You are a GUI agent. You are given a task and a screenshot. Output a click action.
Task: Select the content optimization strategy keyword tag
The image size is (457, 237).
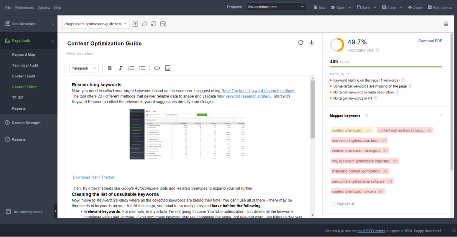point(401,130)
